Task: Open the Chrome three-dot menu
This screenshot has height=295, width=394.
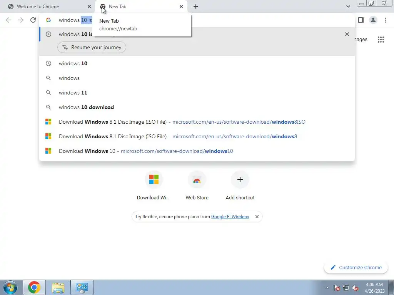Action: point(386,20)
